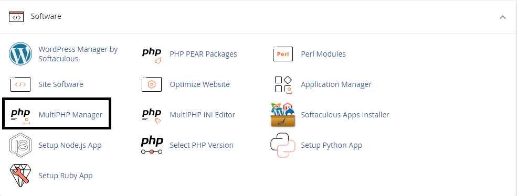The height and width of the screenshot is (196, 517).
Task: Open the MultiPHP Manager link
Action: [70, 115]
